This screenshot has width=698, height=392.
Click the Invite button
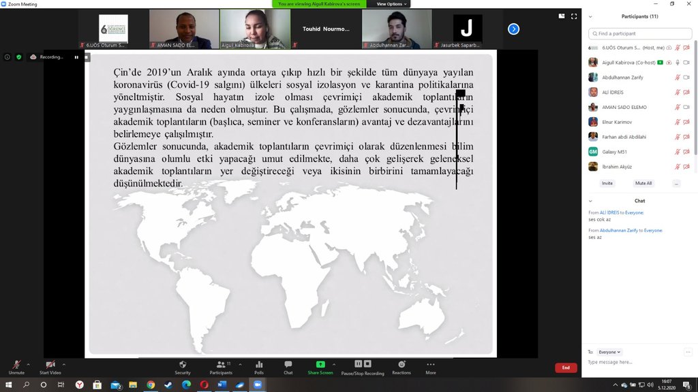coord(607,183)
